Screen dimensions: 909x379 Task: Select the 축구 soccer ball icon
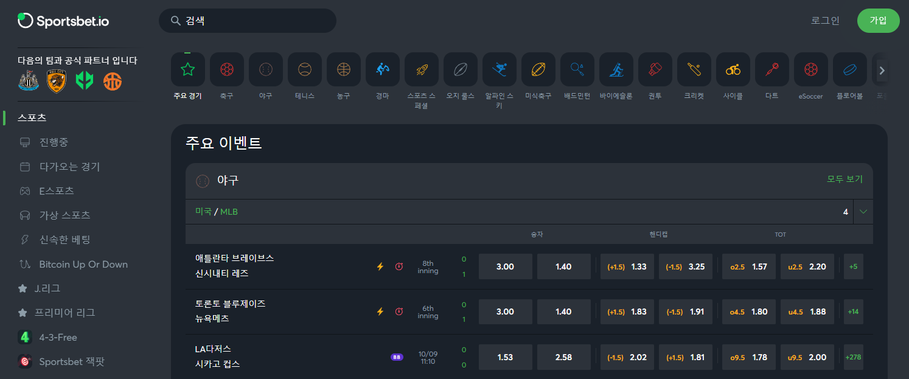pos(226,69)
